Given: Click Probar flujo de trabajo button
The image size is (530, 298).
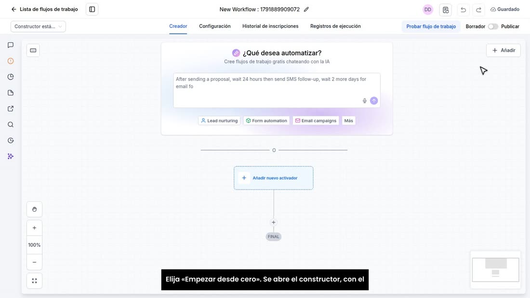Looking at the screenshot, I should click(x=431, y=27).
